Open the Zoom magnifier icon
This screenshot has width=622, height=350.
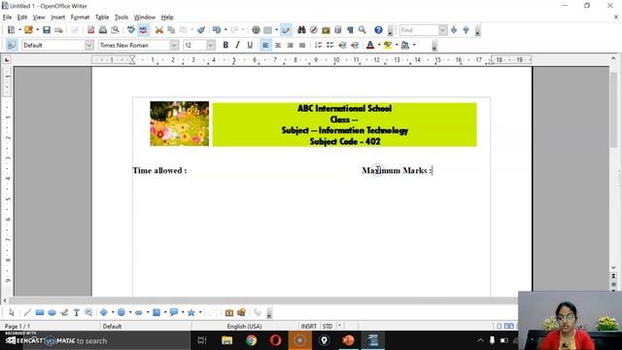pyautogui.click(x=363, y=30)
